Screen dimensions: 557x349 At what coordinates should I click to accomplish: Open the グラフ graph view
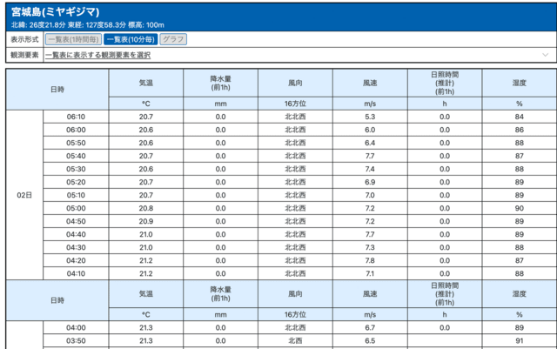[x=173, y=40]
